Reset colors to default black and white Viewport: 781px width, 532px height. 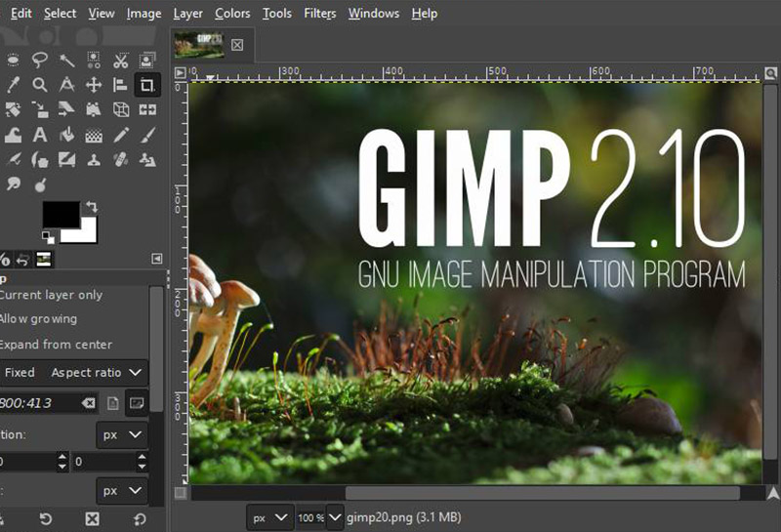[48, 237]
